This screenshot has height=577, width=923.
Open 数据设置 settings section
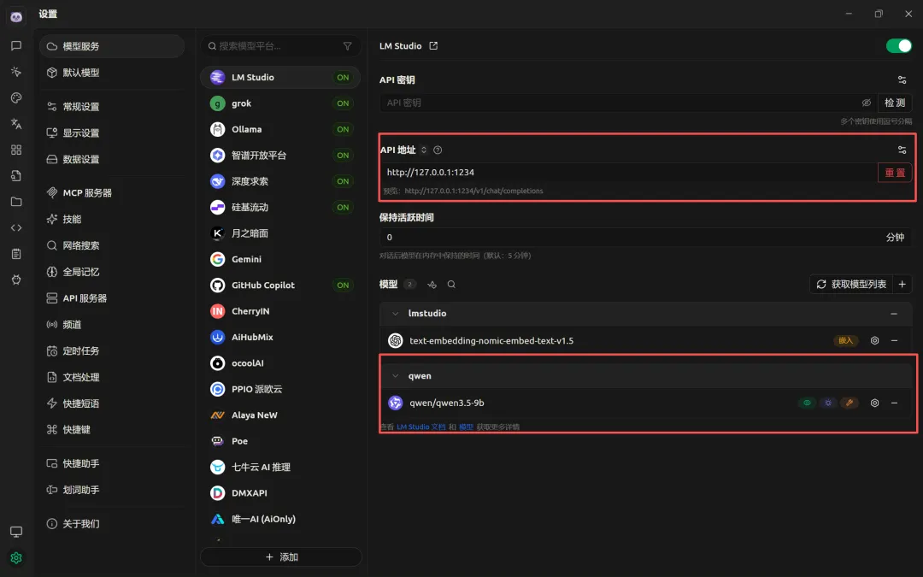click(112, 159)
